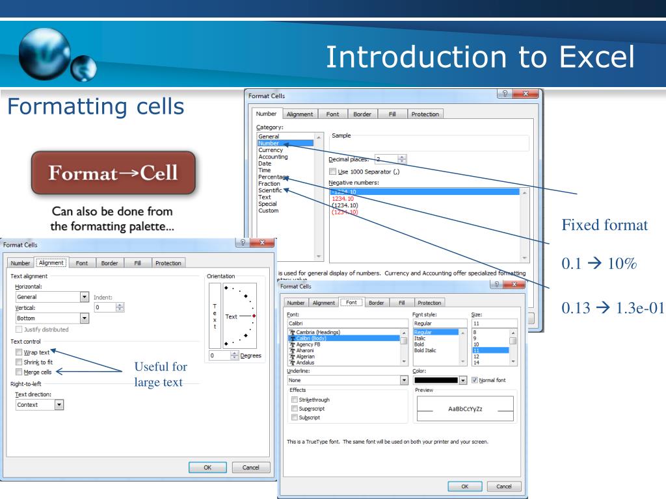Click the Degrees input field

coord(220,355)
